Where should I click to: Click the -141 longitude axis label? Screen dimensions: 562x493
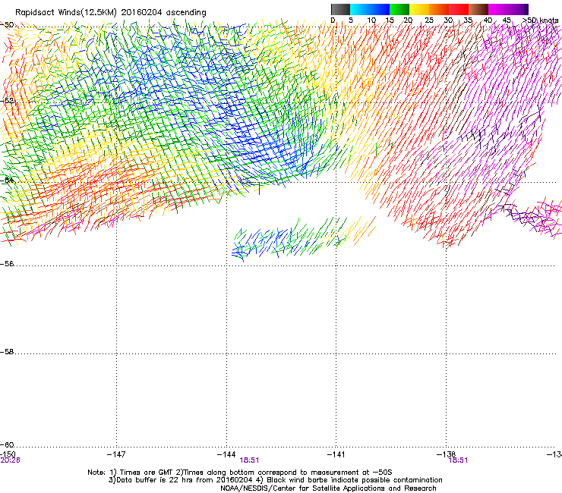(336, 454)
